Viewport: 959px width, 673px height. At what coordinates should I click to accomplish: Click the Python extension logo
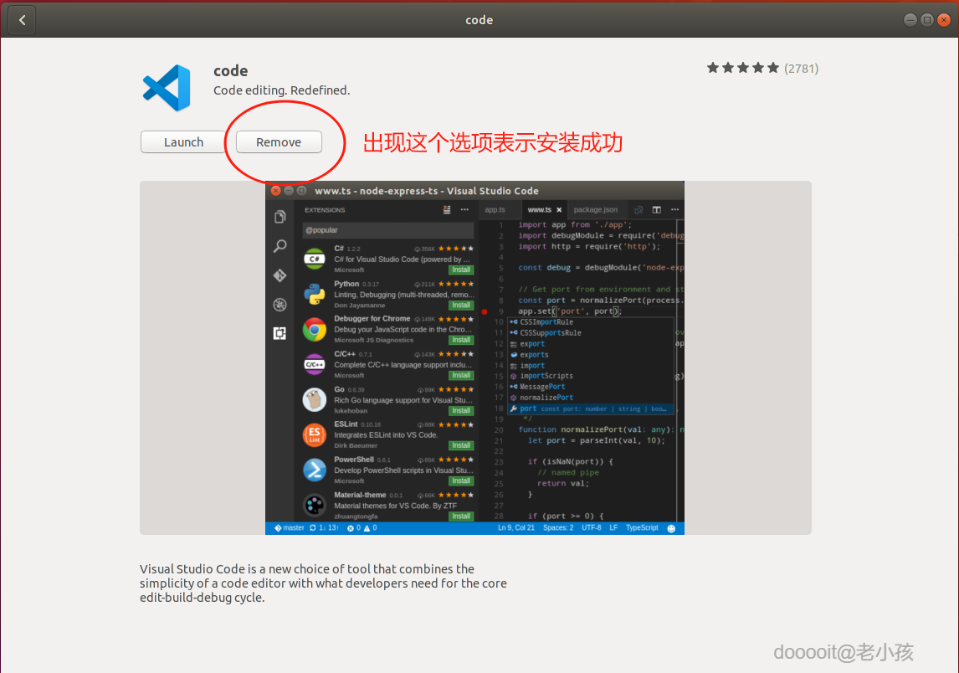tap(314, 294)
